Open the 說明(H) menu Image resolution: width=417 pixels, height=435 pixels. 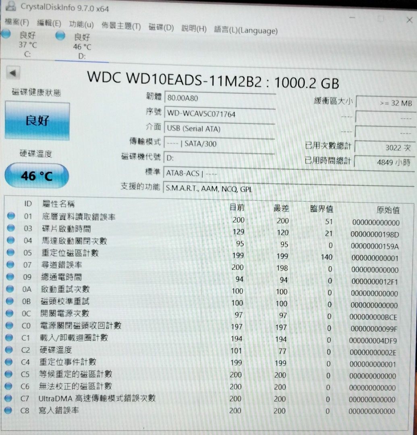pyautogui.click(x=194, y=29)
